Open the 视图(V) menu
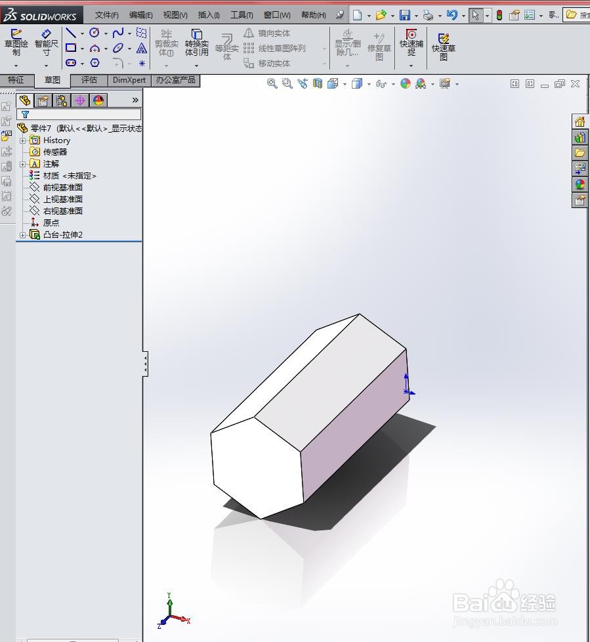 [x=175, y=15]
